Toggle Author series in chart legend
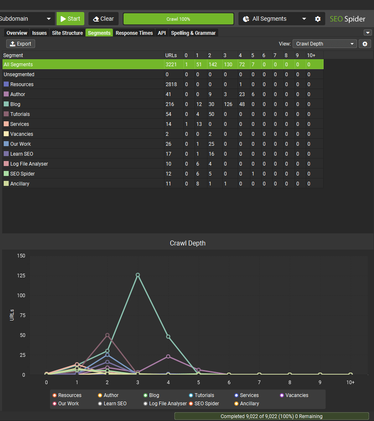 [108, 395]
